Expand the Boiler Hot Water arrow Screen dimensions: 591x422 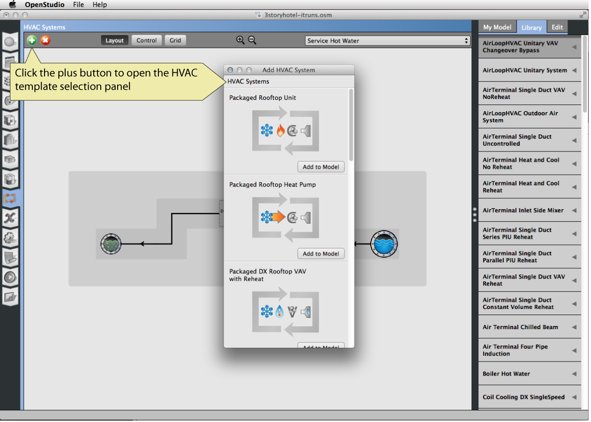pyautogui.click(x=574, y=374)
